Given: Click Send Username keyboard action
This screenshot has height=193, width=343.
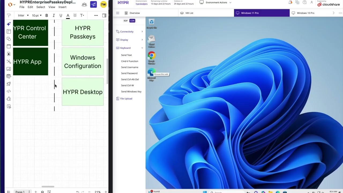Looking at the screenshot, I should pyautogui.click(x=130, y=67).
